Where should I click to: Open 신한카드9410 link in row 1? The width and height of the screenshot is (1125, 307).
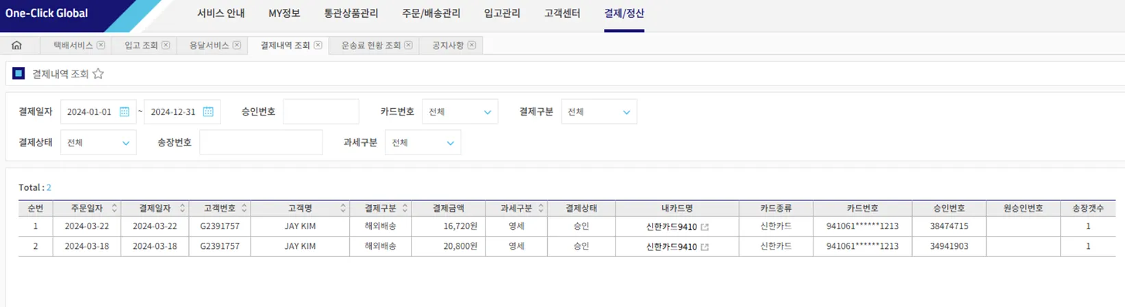[671, 227]
